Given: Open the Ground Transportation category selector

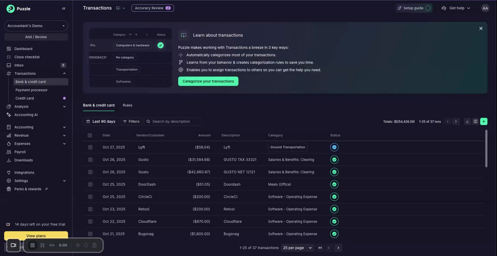Looking at the screenshot, I should coord(288,147).
